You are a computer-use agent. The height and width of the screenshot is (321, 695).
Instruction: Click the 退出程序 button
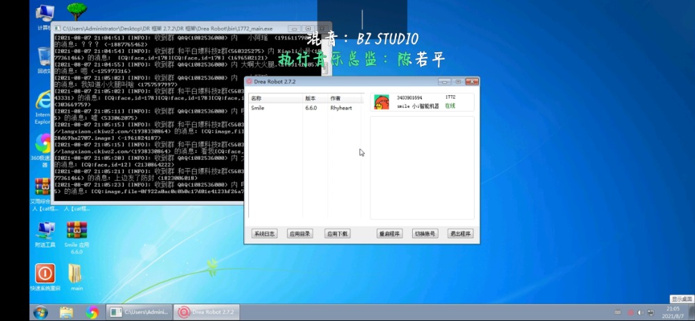(460, 234)
